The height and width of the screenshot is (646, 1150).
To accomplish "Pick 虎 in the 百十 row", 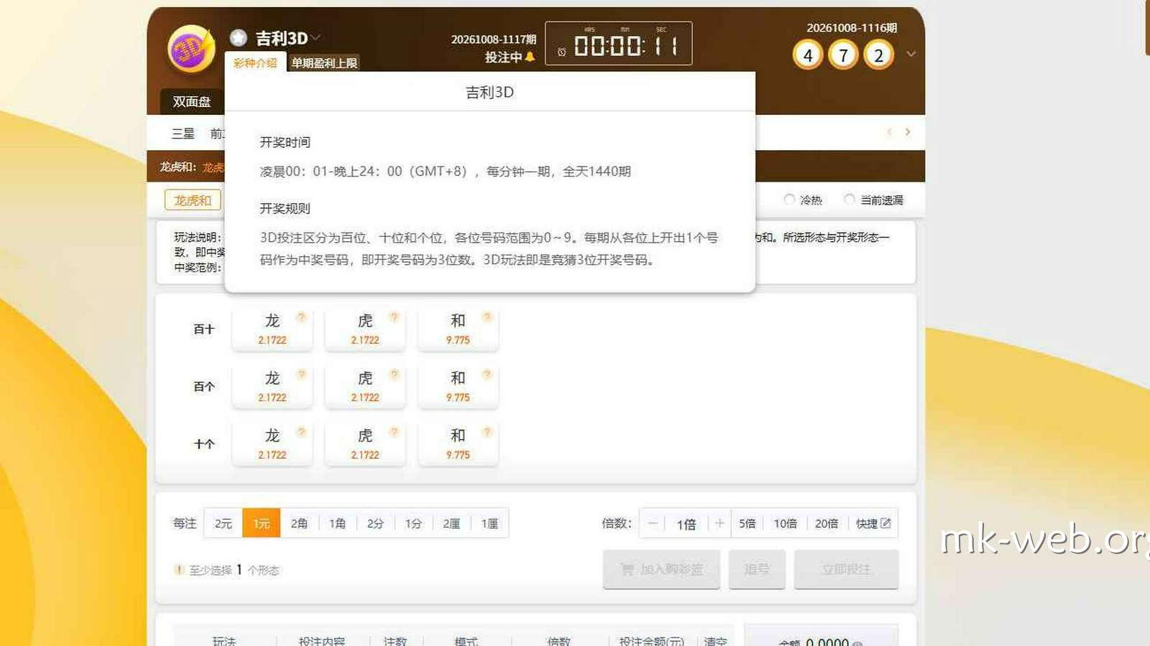I will (365, 329).
